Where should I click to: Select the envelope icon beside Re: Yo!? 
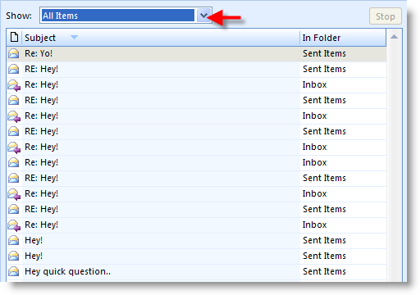click(x=13, y=53)
